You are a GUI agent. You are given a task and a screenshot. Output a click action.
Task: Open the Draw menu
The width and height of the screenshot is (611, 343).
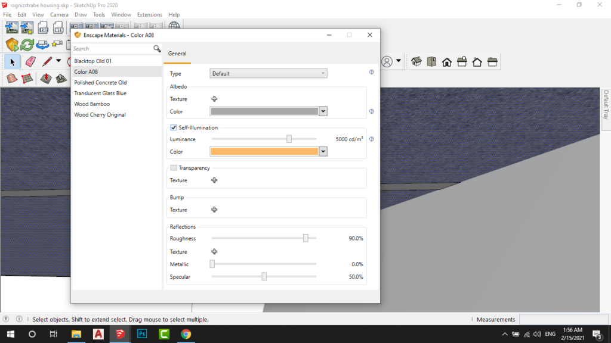[x=81, y=15]
